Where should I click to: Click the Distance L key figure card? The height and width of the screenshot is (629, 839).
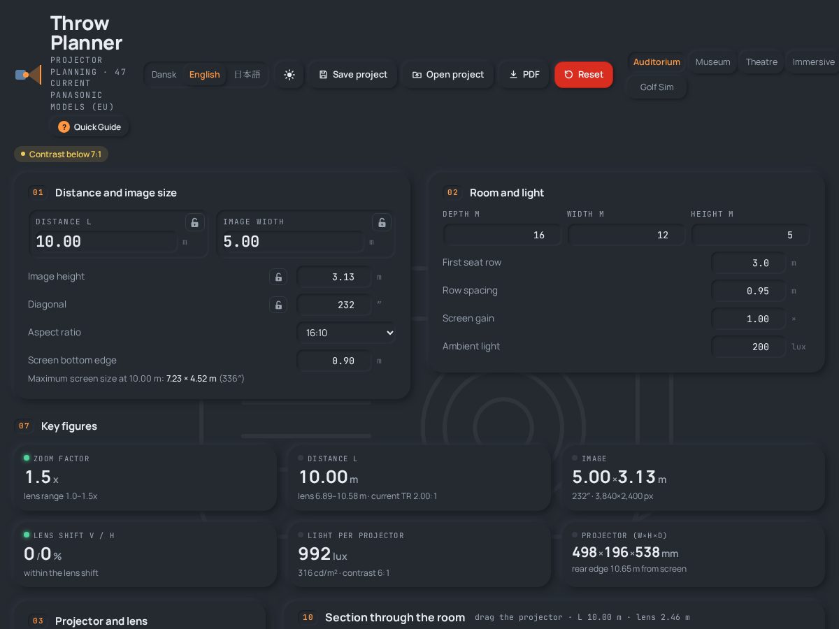[419, 478]
